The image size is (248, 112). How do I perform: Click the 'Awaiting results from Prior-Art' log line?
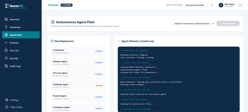(143, 94)
